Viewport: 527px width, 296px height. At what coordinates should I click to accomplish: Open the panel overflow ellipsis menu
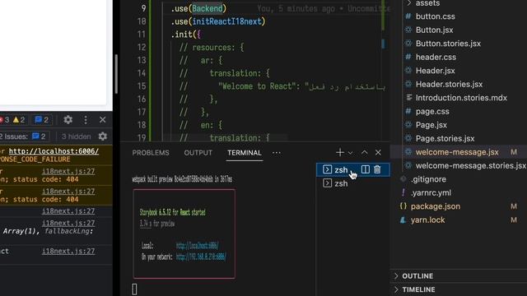click(x=277, y=153)
